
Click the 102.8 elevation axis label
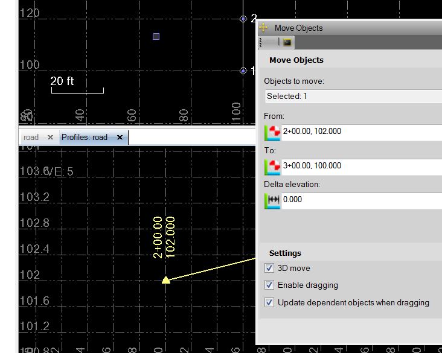[34, 223]
